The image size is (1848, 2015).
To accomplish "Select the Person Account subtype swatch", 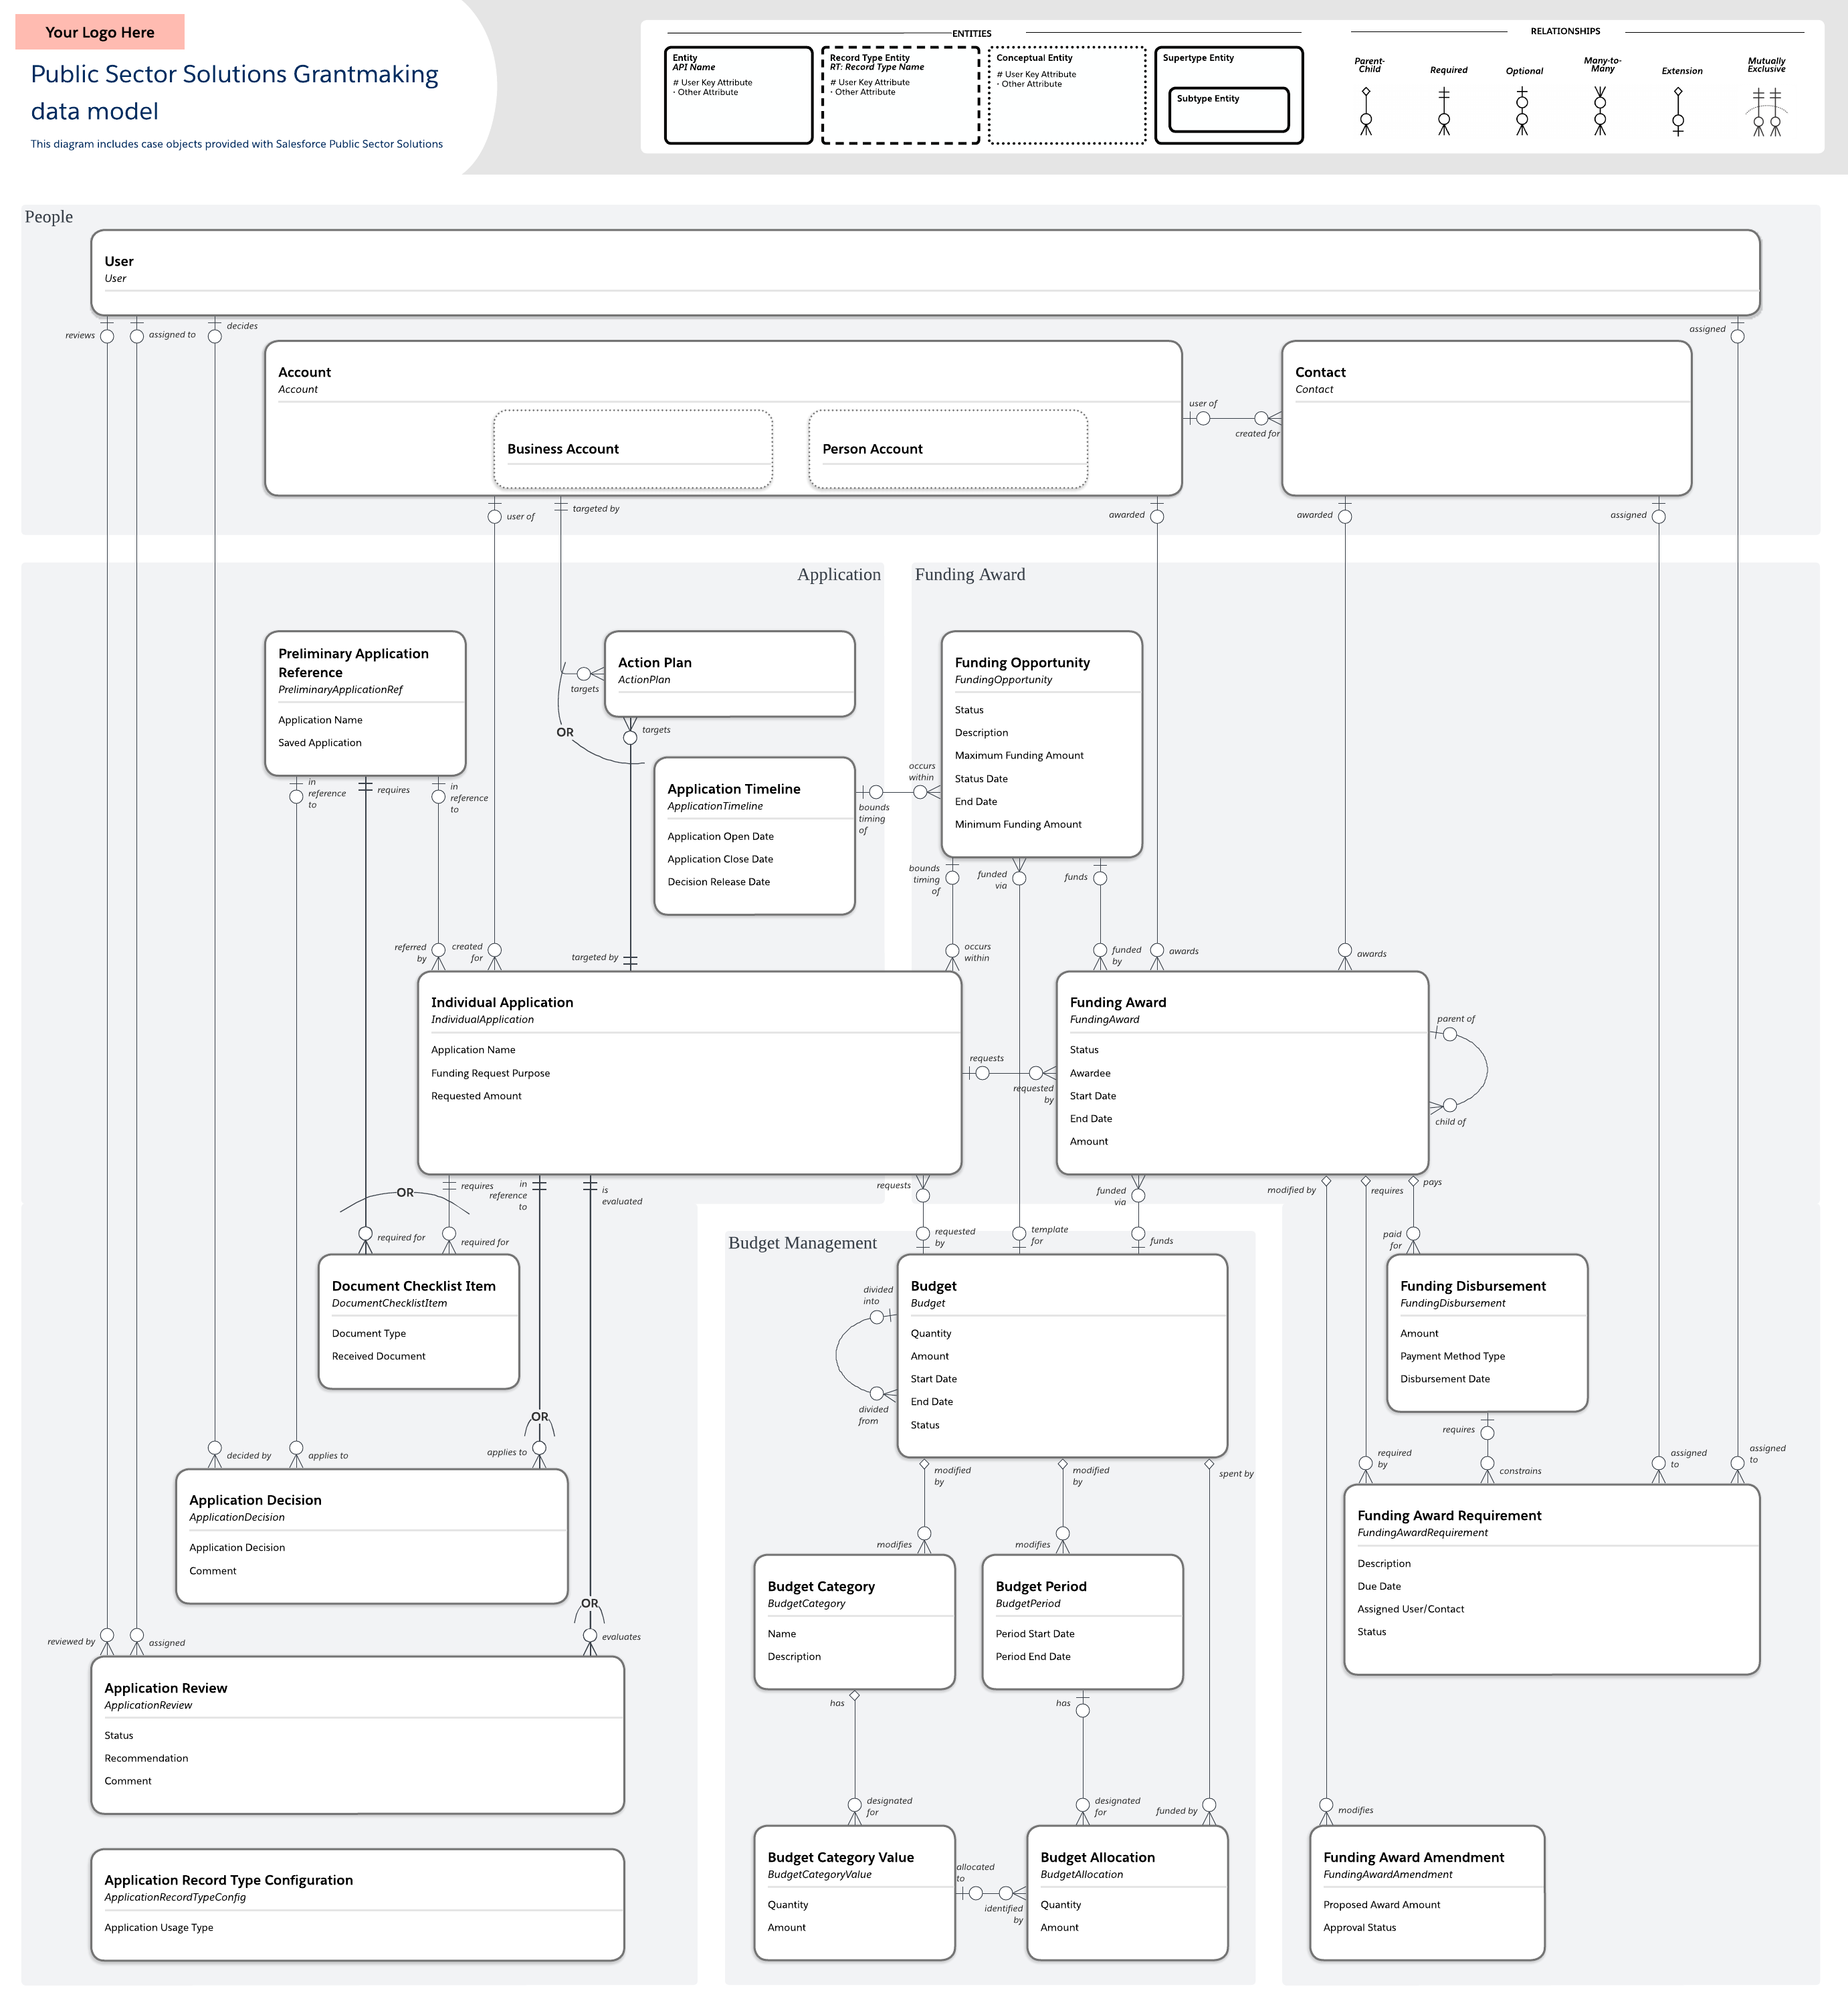I will [x=947, y=449].
